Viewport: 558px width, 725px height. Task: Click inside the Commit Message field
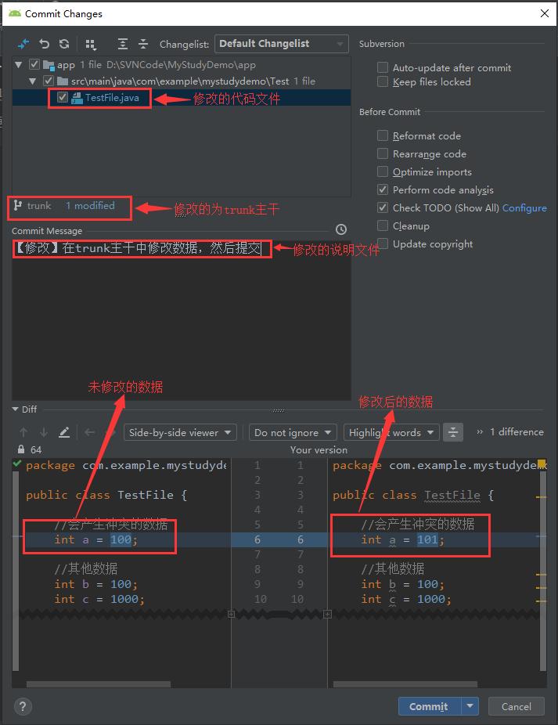pos(182,320)
